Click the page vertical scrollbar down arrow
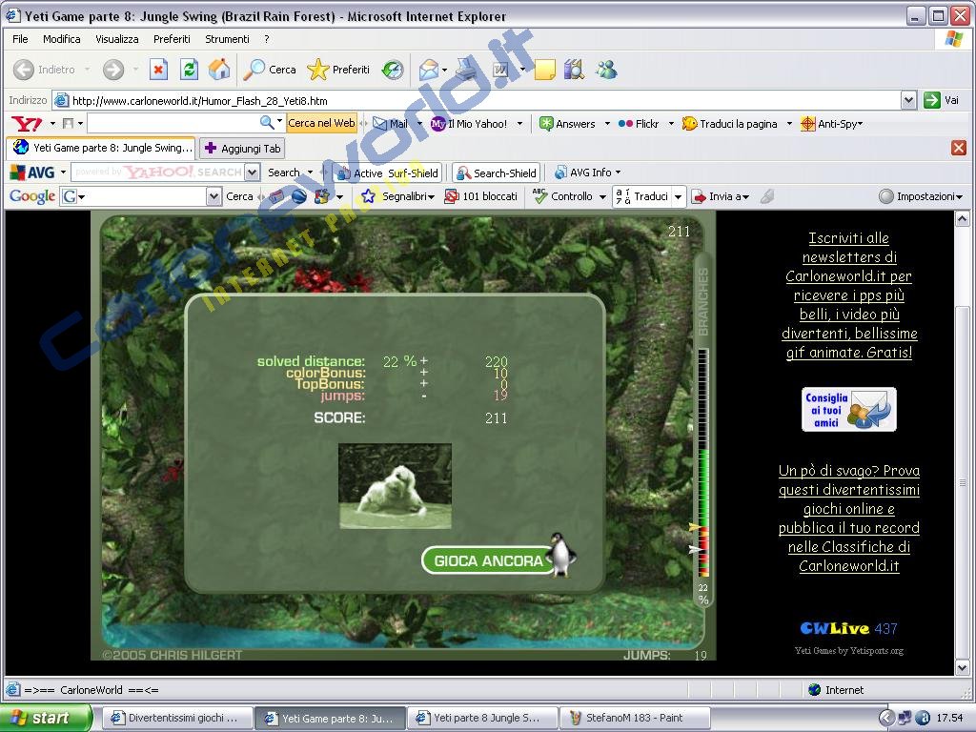 coord(962,668)
